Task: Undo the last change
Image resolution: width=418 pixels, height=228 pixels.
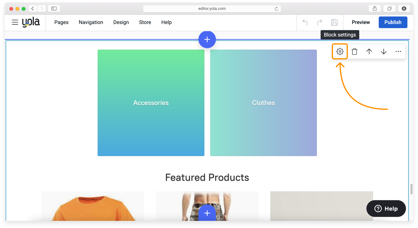Action: 305,22
